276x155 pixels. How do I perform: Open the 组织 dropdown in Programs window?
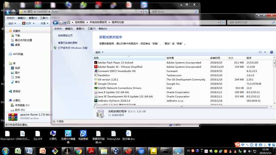coord(99,52)
